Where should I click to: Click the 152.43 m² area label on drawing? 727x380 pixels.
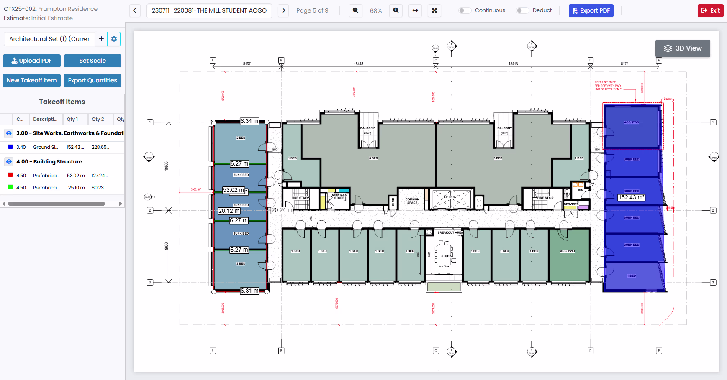pos(632,198)
